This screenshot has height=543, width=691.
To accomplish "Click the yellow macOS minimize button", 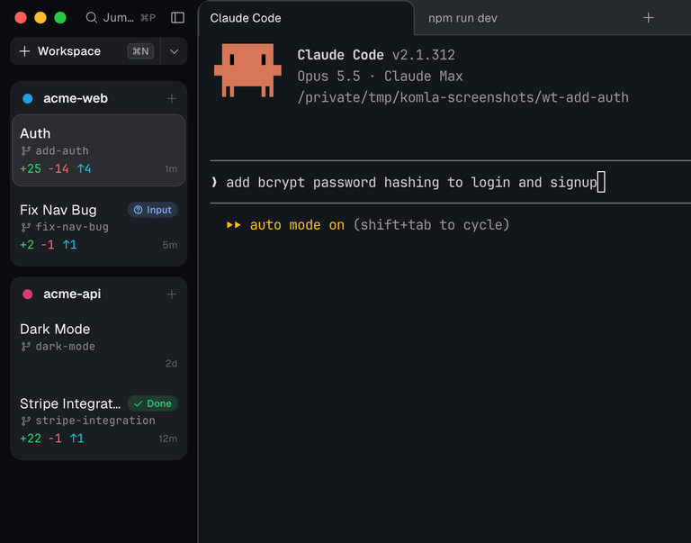I will pos(40,18).
